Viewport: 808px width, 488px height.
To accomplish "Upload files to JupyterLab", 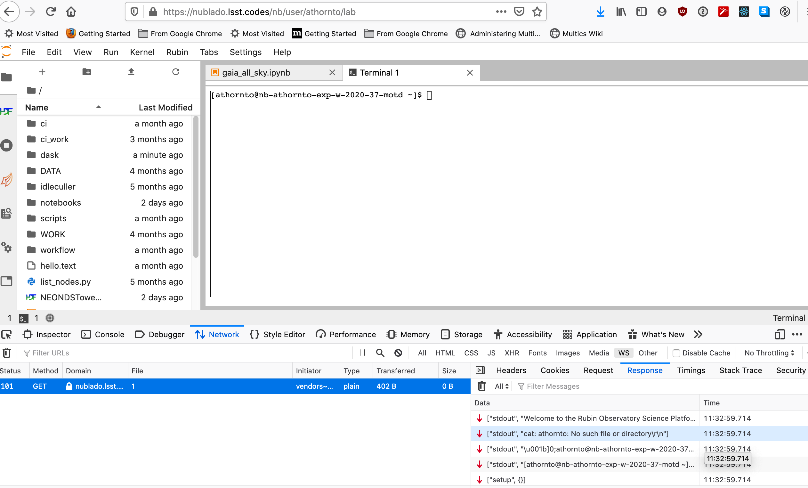I will point(131,72).
